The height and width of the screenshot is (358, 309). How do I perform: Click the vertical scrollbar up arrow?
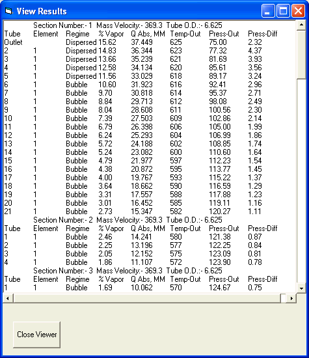click(301, 25)
